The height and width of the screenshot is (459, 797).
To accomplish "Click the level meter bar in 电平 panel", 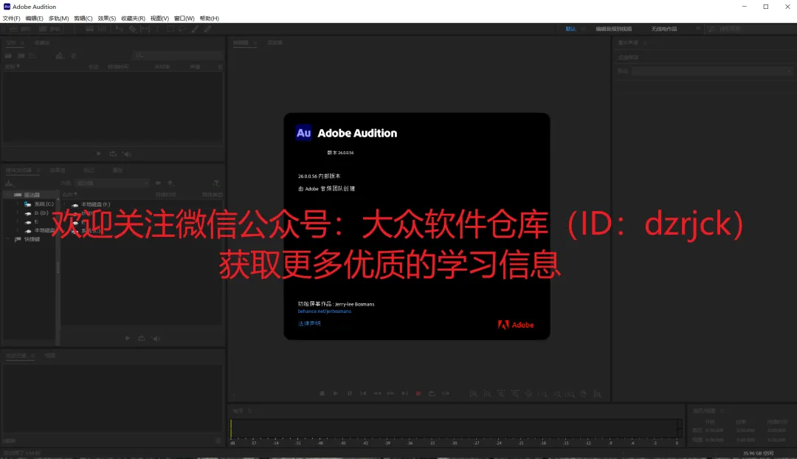I will (x=455, y=429).
